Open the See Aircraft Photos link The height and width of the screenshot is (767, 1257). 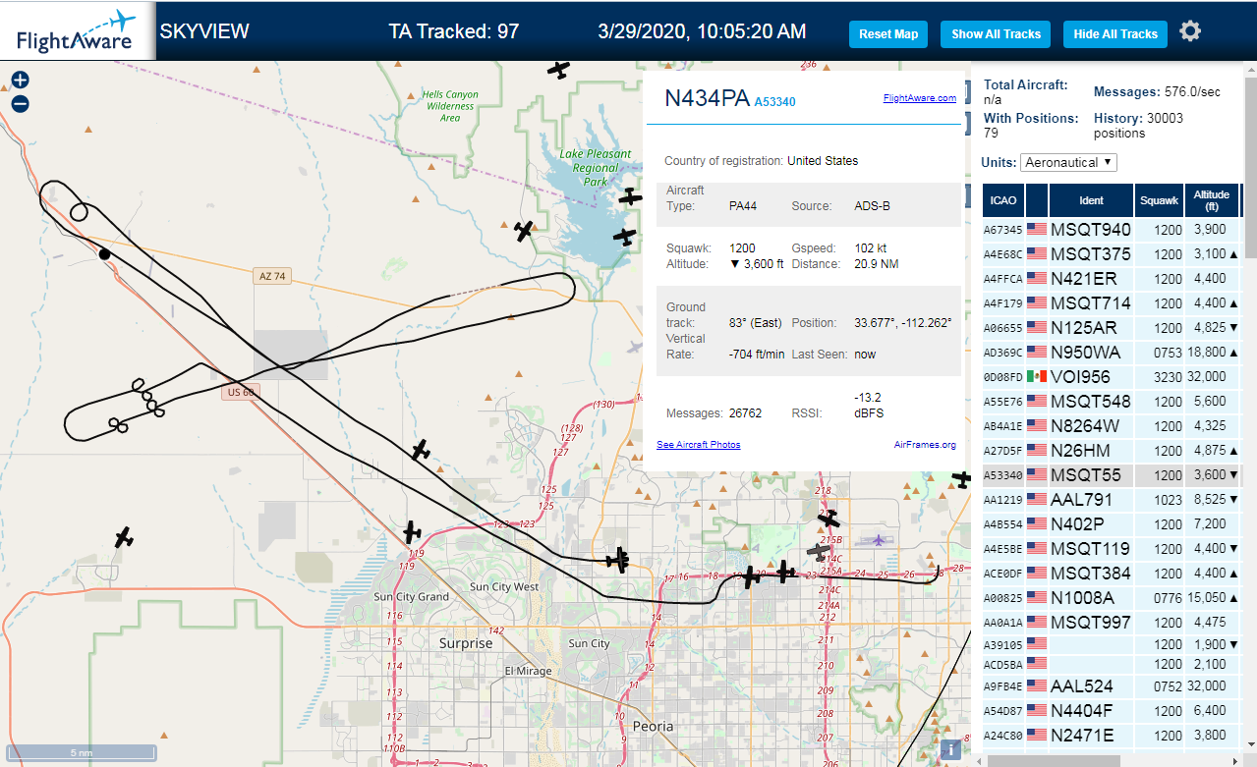[x=699, y=445]
